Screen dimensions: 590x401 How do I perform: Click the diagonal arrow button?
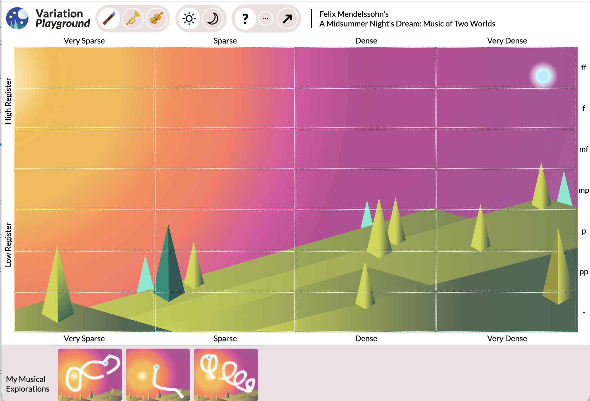click(287, 19)
